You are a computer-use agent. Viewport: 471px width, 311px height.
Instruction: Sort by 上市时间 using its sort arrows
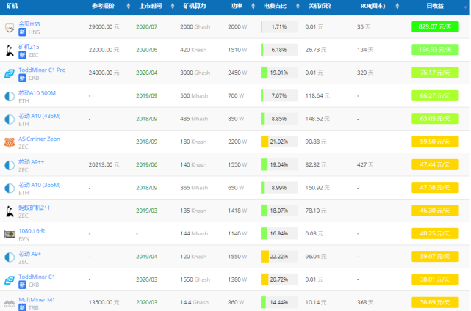(x=173, y=6)
